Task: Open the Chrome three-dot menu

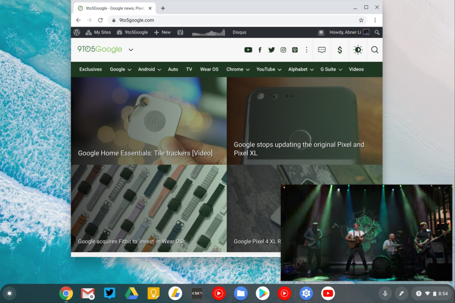Action: 375,20
